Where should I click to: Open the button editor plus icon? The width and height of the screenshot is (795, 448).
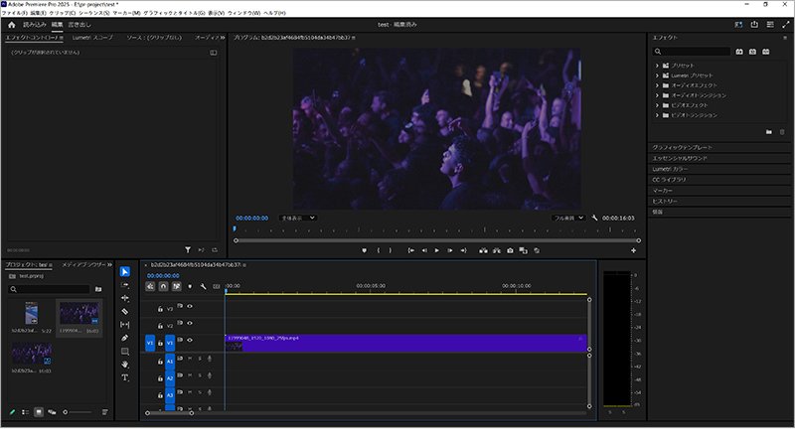pyautogui.click(x=633, y=250)
